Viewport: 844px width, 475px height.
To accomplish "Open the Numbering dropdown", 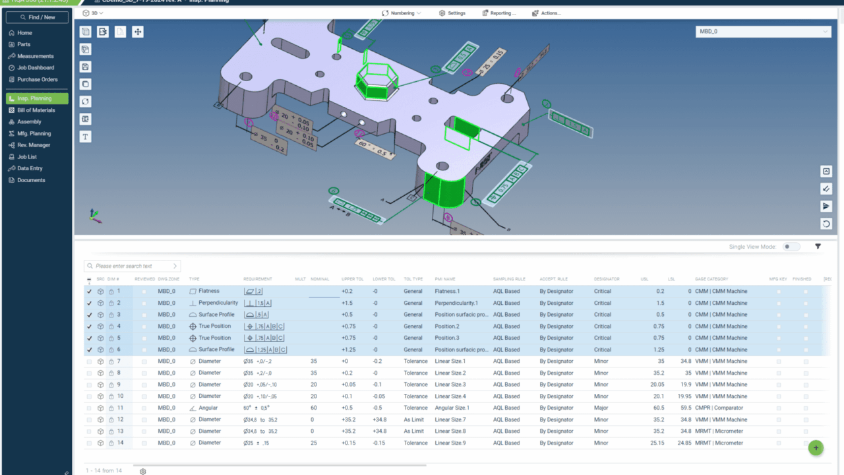I will [x=402, y=13].
